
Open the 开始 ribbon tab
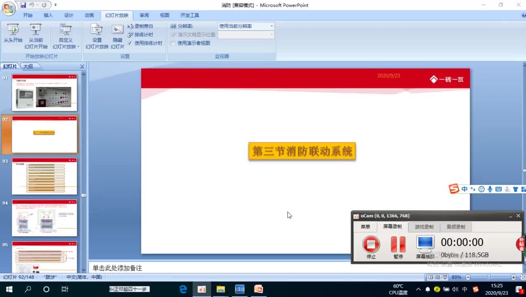pos(28,15)
